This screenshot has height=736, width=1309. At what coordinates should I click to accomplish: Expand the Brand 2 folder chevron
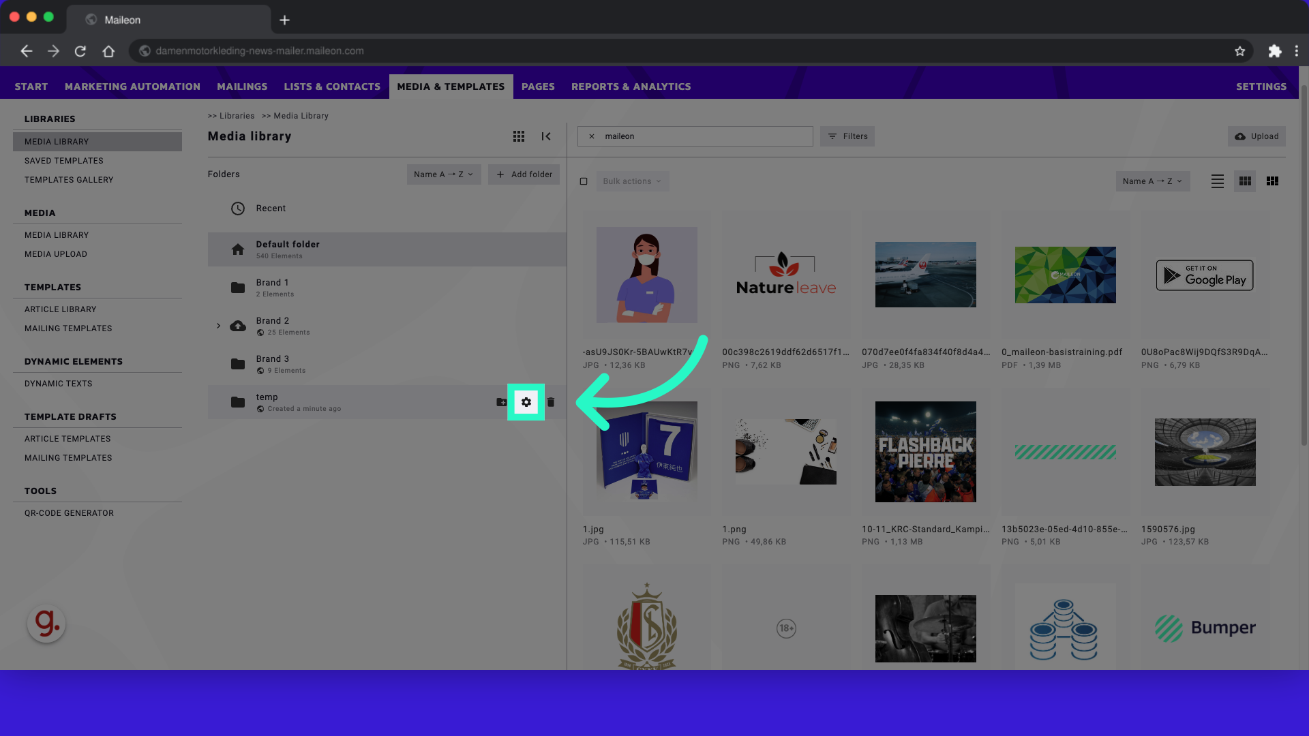coord(218,326)
